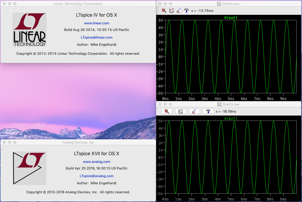Click the V(out) trace label in the x = -13.75ms window
This screenshot has width=302, height=202.
[231, 18]
